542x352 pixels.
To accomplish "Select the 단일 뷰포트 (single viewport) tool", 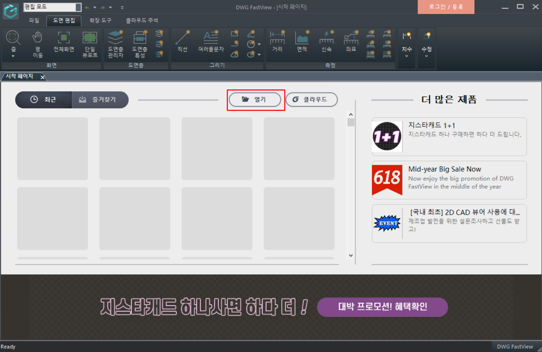I will pos(90,44).
